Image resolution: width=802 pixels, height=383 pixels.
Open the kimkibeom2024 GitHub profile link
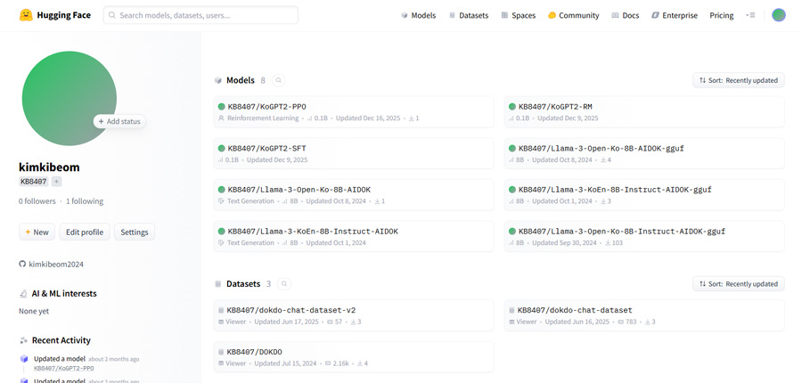coord(55,265)
